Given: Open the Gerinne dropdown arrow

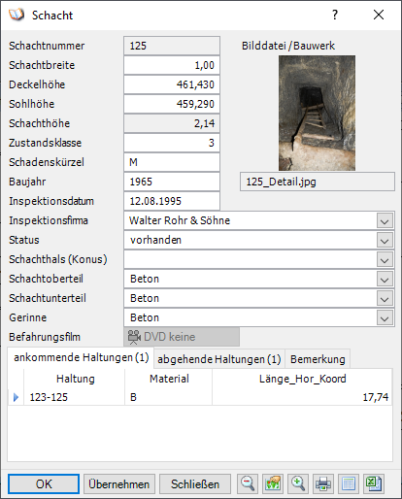Looking at the screenshot, I should [385, 317].
